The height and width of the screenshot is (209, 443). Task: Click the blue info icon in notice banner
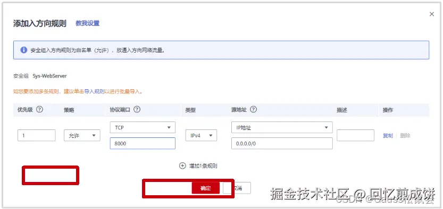click(x=24, y=50)
